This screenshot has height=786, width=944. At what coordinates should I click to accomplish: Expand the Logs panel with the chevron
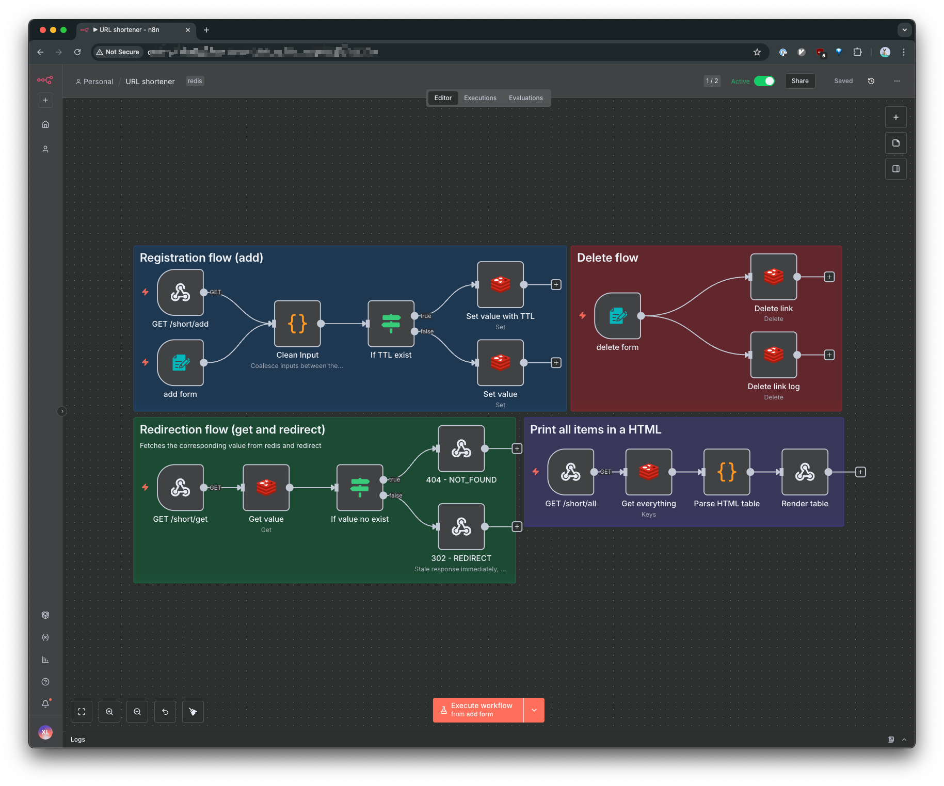[x=904, y=740]
